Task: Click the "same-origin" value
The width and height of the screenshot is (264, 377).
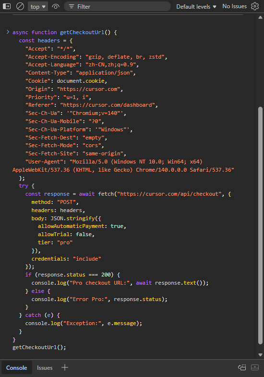Action: 103,154
